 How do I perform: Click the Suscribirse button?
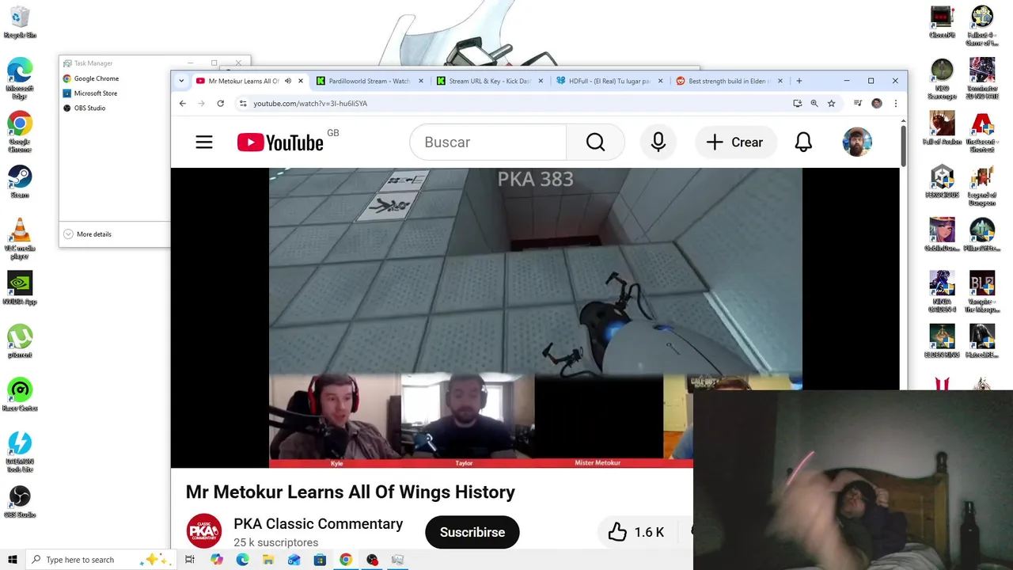coord(472,532)
